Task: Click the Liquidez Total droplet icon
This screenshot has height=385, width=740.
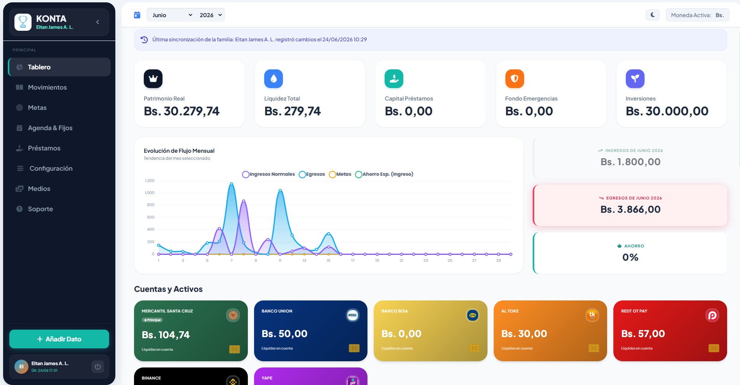Action: tap(274, 79)
